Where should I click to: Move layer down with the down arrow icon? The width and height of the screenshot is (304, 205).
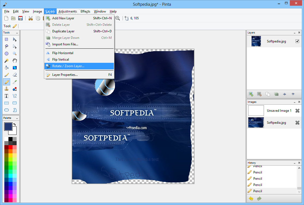pos(293,94)
